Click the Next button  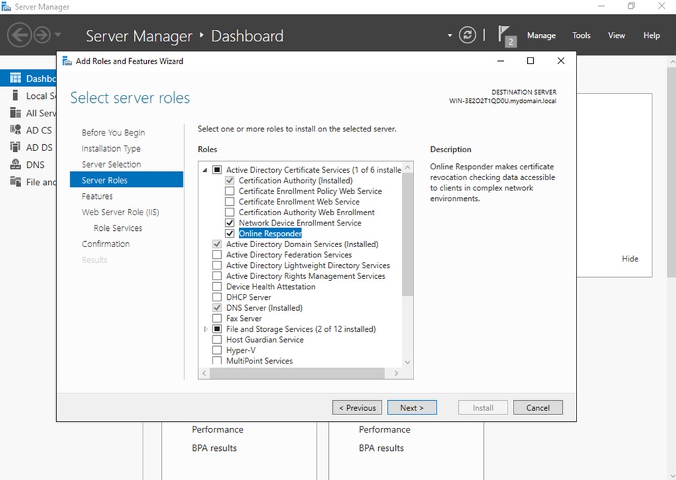411,408
